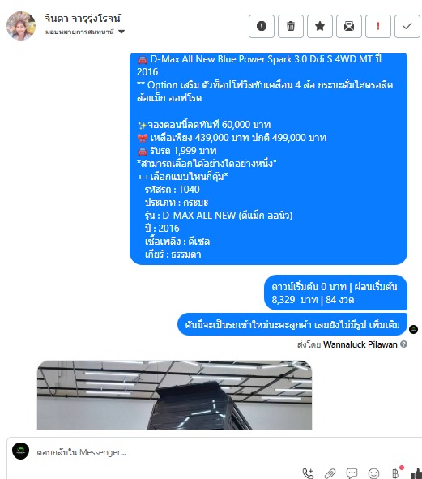The image size is (422, 479).
Task: Mark conversation done with the checkmark button
Action: tap(407, 26)
